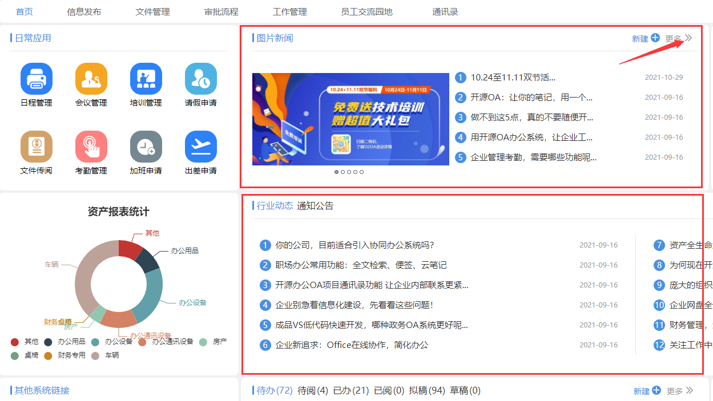
Task: Toggle the 办公设备 legend teal swatch
Action: (95, 342)
